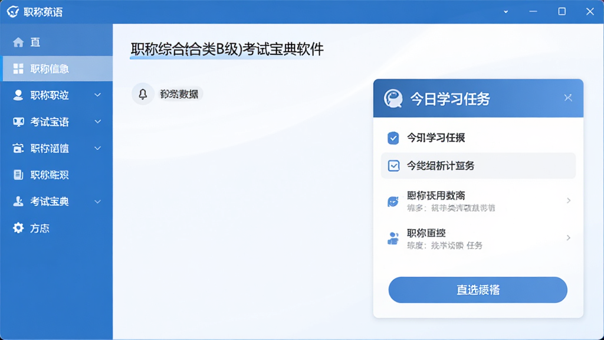Click the home icon in the sidebar
The width and height of the screenshot is (604, 340).
coord(18,42)
